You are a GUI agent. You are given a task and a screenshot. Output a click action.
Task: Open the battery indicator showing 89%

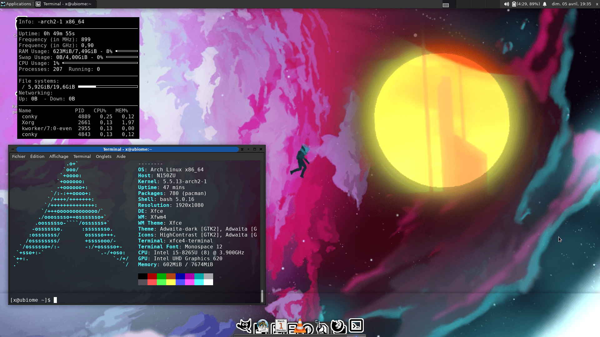[x=526, y=4]
